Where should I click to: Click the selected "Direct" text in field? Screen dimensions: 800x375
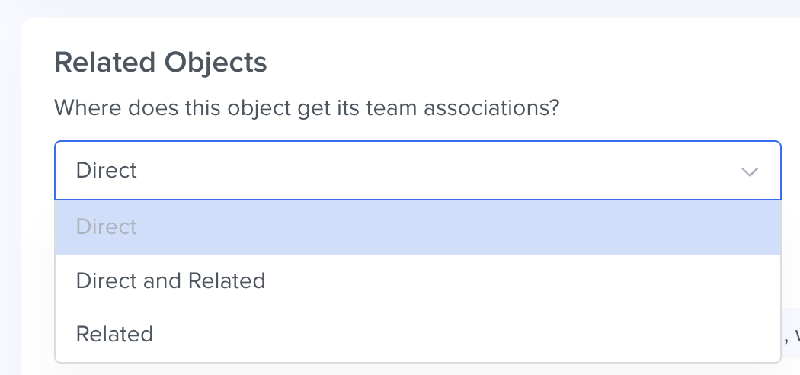(x=107, y=171)
